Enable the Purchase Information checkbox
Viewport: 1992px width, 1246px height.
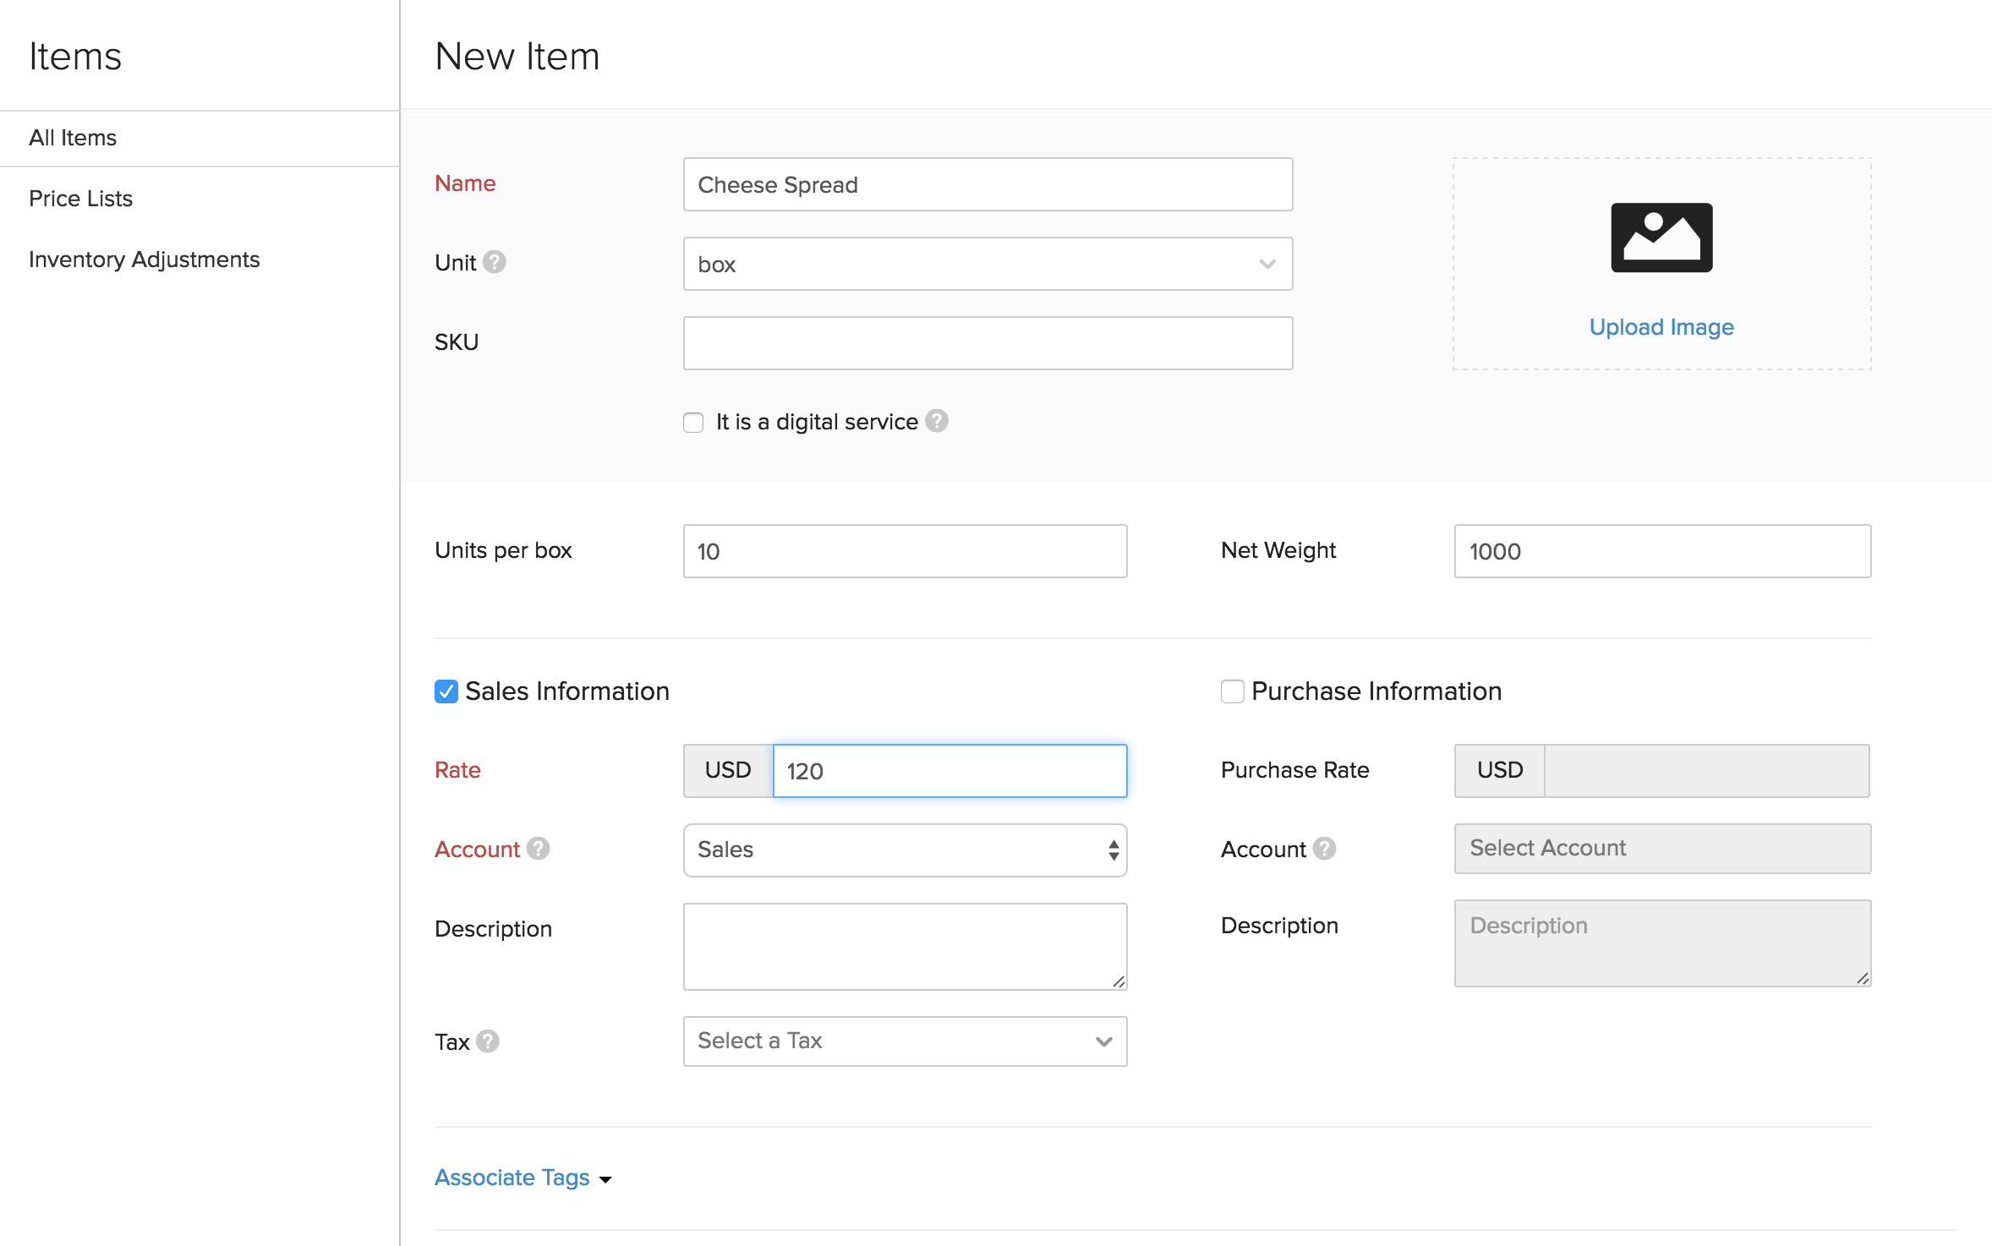coord(1233,691)
